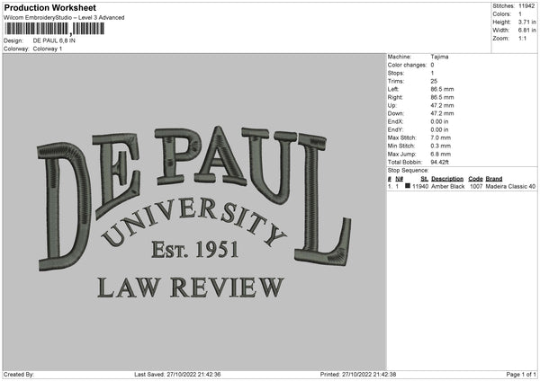Screen dimensions: 540x381
Task: Click the Max Jump value 6.8 mm
Action: (440, 154)
